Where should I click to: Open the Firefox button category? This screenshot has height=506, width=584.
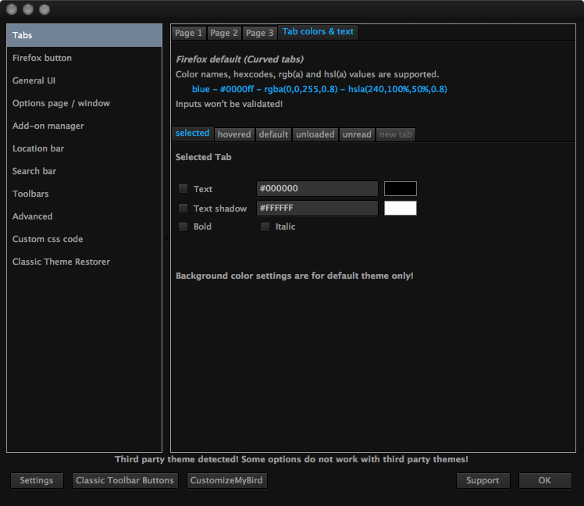(84, 58)
